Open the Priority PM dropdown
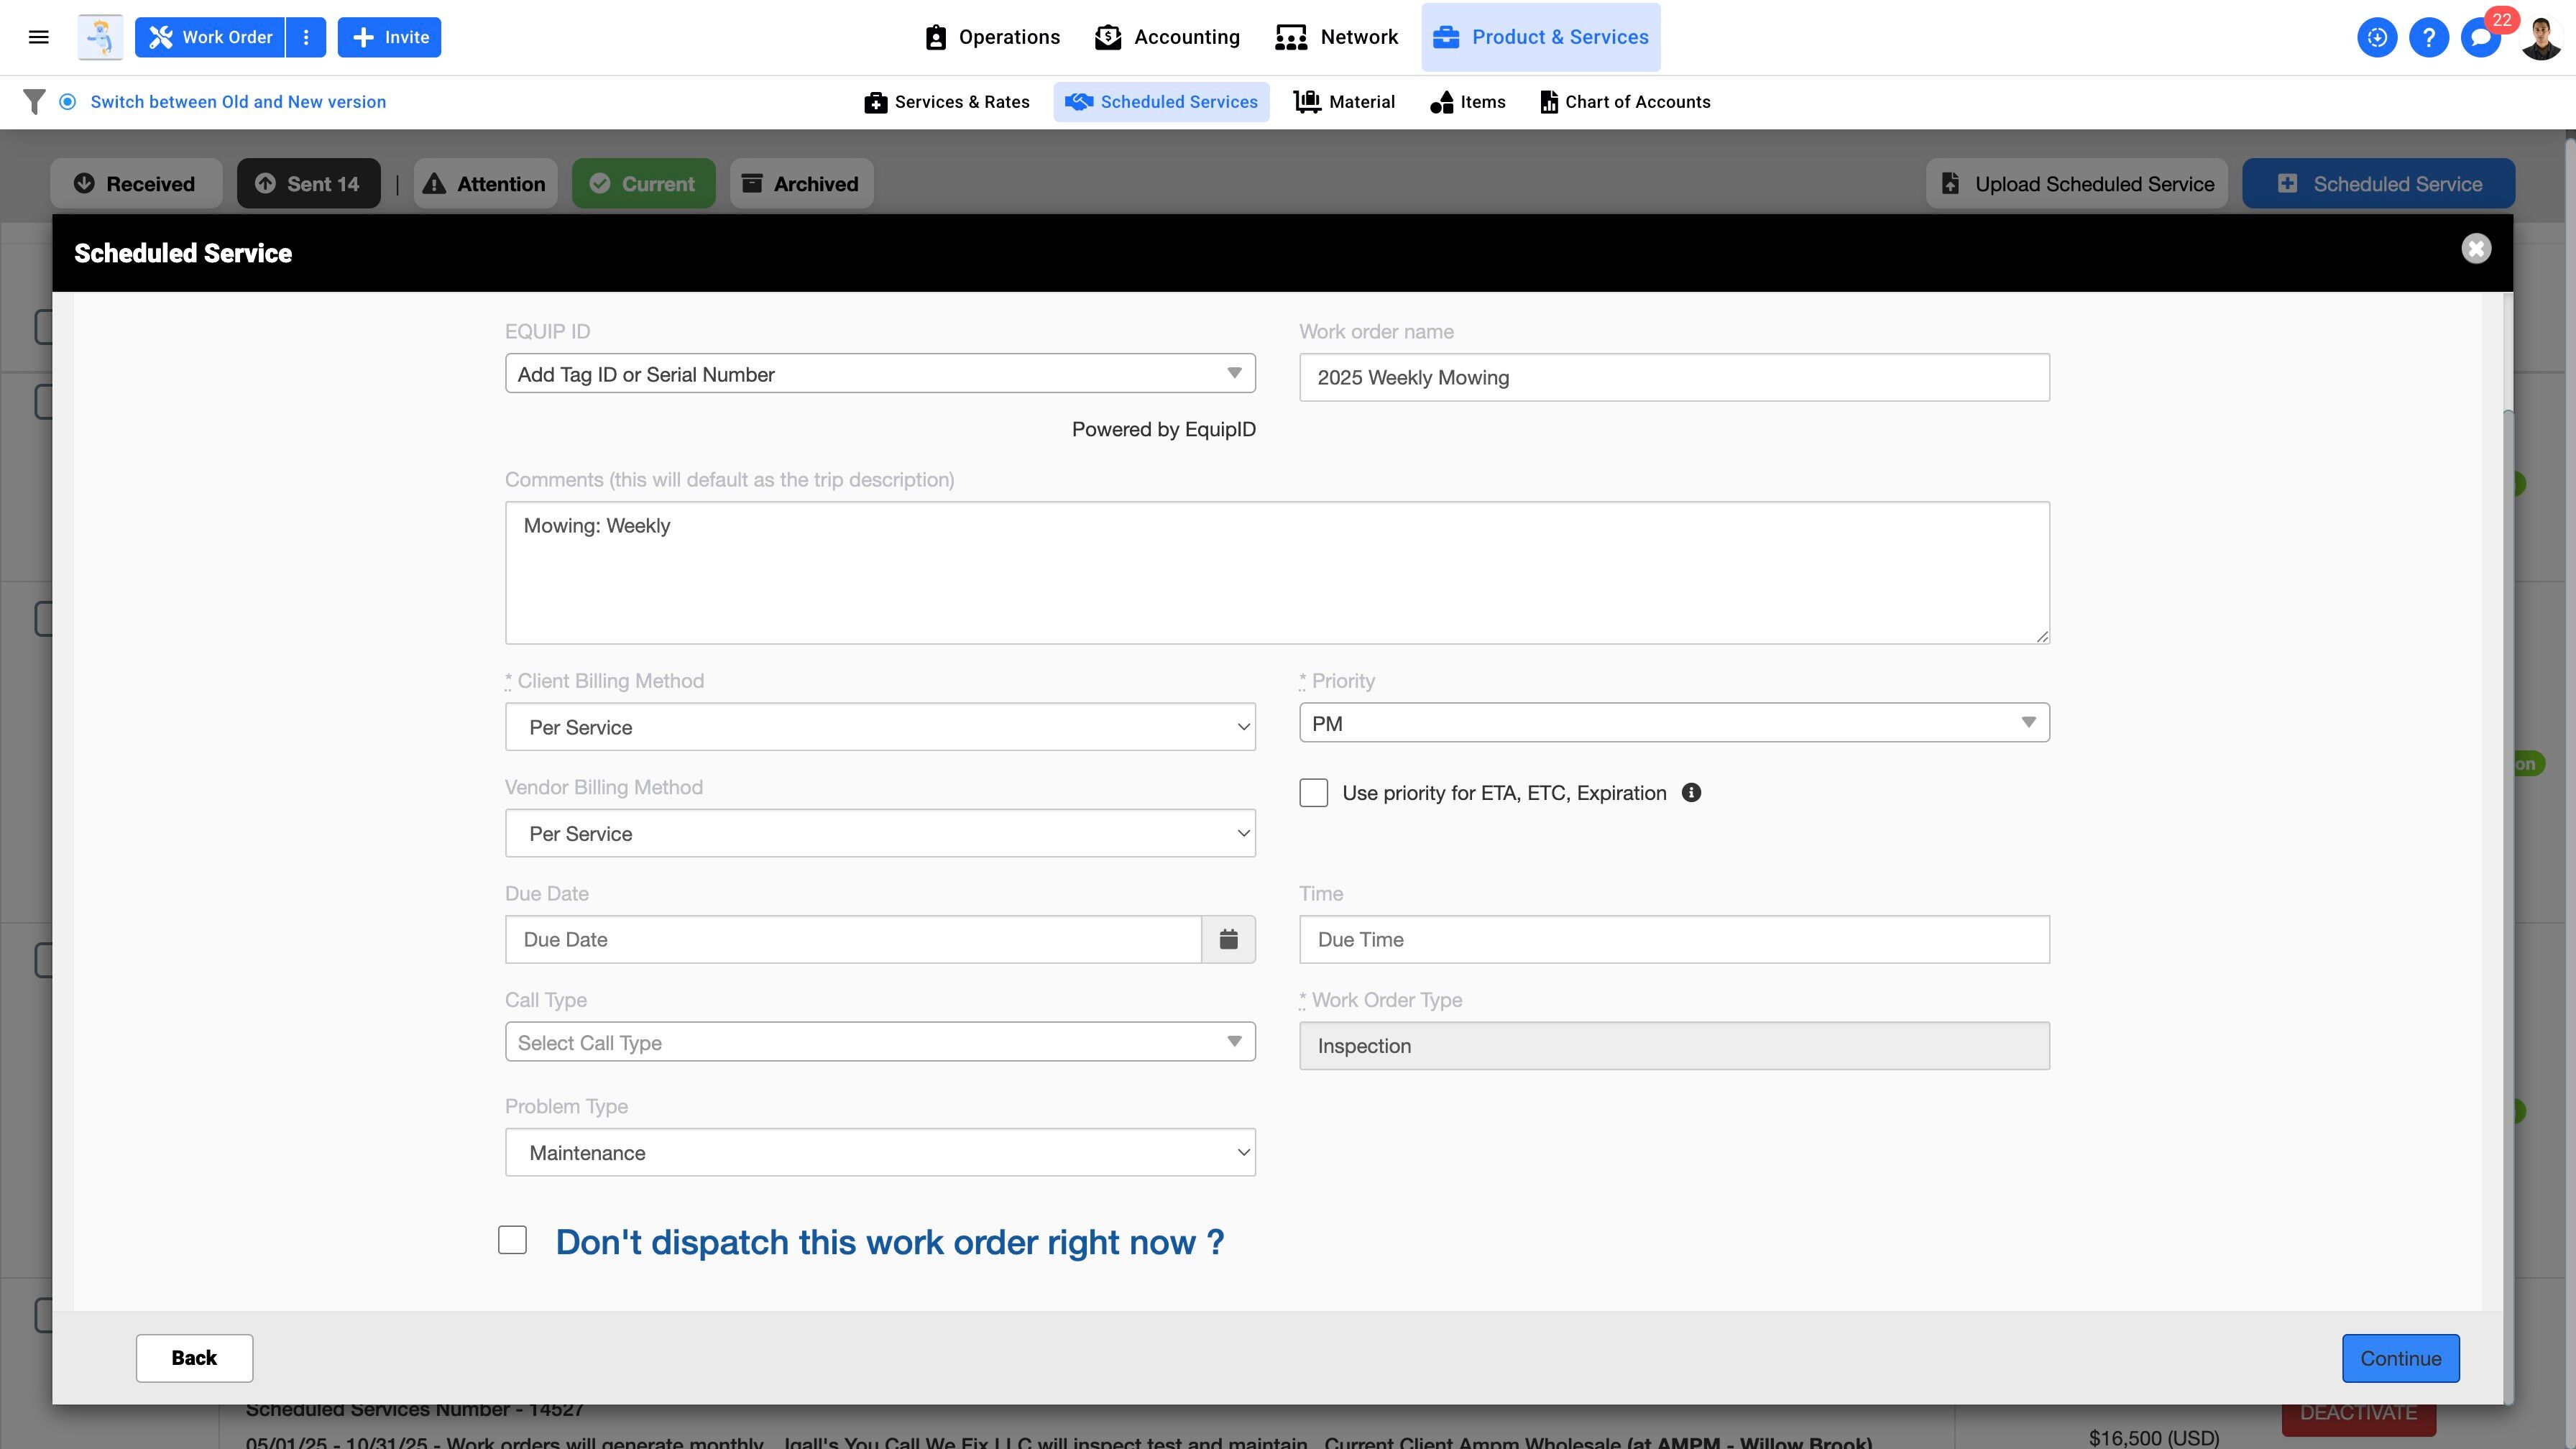This screenshot has width=2576, height=1449. 1674,723
